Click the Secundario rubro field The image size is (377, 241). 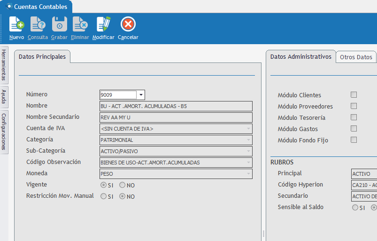click(x=364, y=196)
